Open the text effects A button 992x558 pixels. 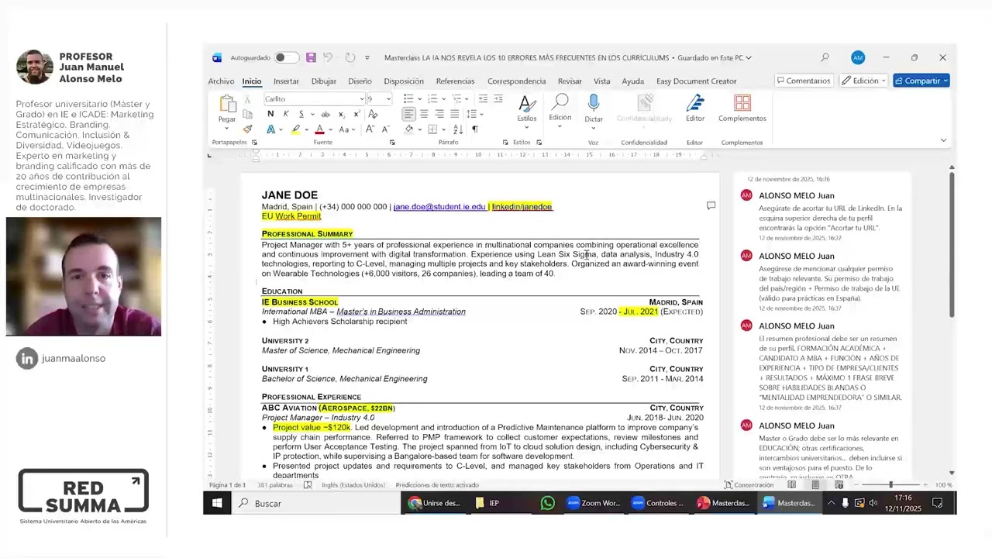[x=270, y=129]
